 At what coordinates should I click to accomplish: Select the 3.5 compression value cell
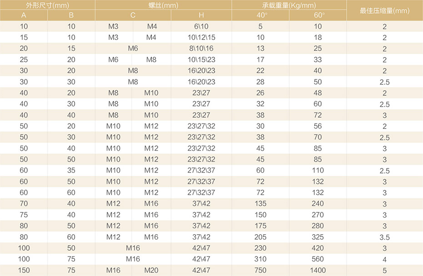tap(384, 237)
